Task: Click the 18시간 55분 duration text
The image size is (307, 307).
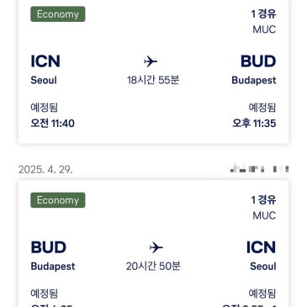Action: [153, 80]
